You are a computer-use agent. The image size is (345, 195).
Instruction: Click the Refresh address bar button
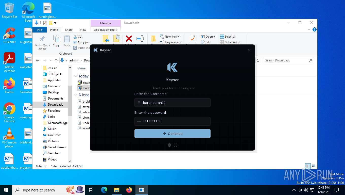(x=258, y=60)
